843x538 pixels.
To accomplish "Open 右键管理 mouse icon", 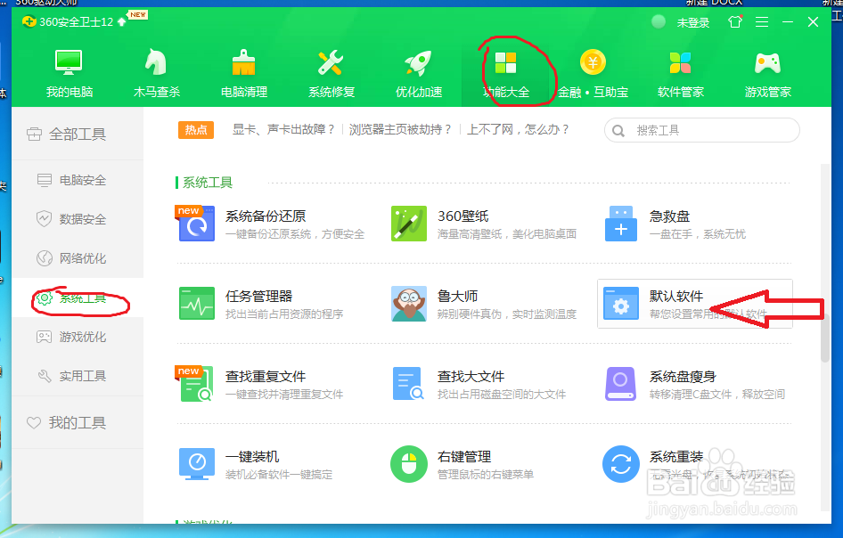I will pyautogui.click(x=409, y=464).
